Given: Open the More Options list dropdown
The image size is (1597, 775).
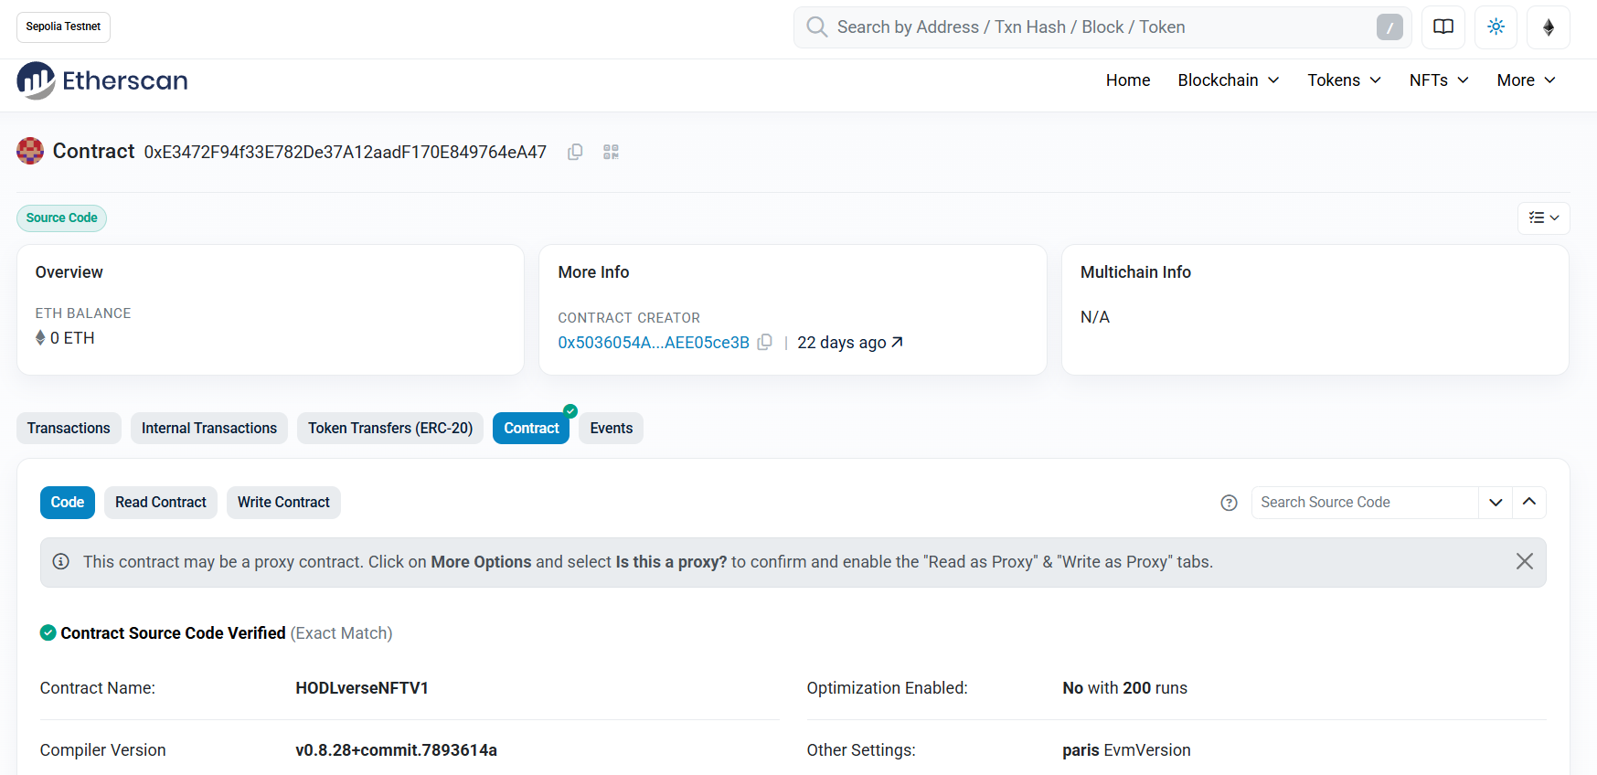Looking at the screenshot, I should (1543, 218).
